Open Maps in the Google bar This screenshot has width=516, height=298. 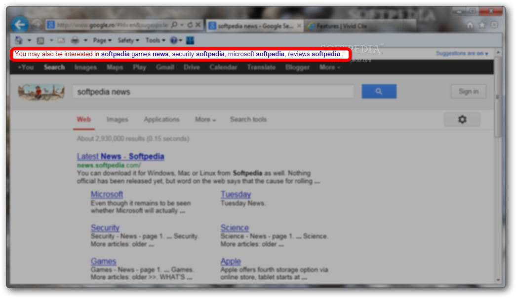[x=115, y=67]
